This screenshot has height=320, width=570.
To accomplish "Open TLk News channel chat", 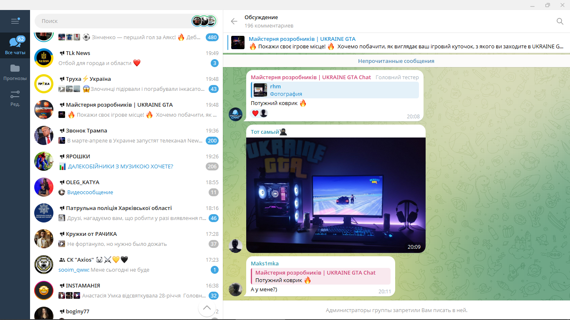I will click(126, 58).
